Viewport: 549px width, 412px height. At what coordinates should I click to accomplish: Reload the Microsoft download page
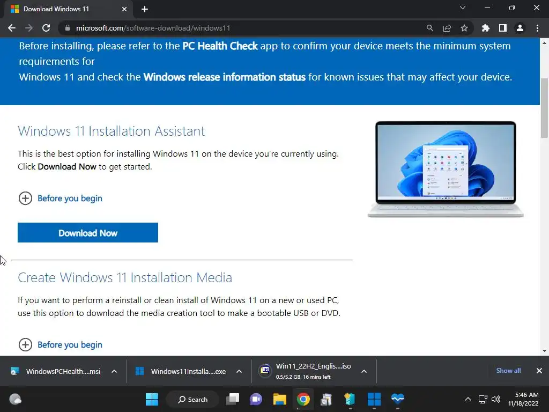(x=46, y=28)
